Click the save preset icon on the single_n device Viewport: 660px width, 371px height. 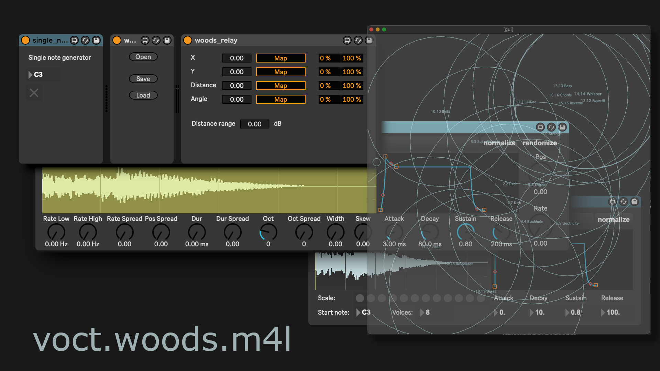(96, 40)
